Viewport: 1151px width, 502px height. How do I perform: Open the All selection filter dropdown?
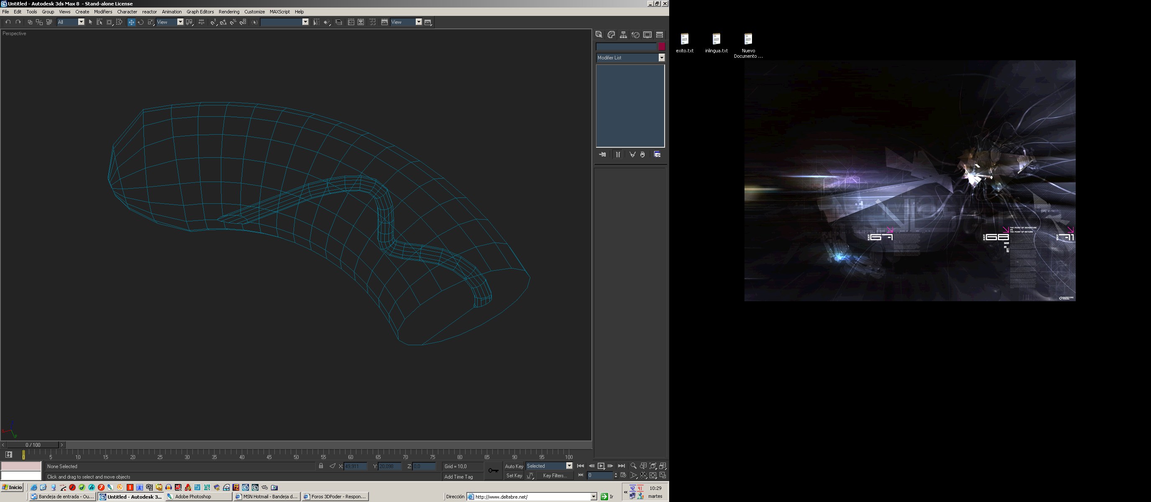(81, 22)
